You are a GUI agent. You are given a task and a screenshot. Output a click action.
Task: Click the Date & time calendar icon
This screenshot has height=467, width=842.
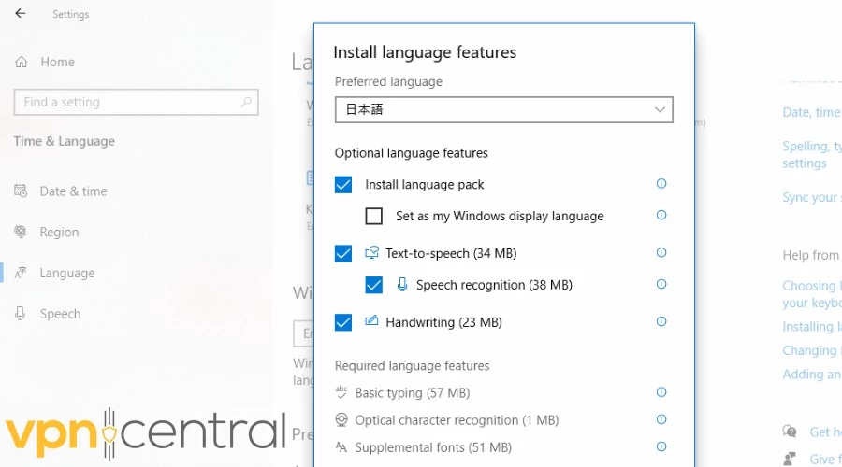21,191
